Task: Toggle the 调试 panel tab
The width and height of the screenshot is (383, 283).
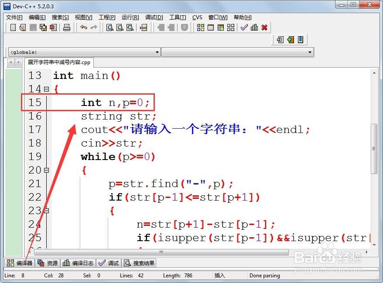Action: pyautogui.click(x=109, y=263)
